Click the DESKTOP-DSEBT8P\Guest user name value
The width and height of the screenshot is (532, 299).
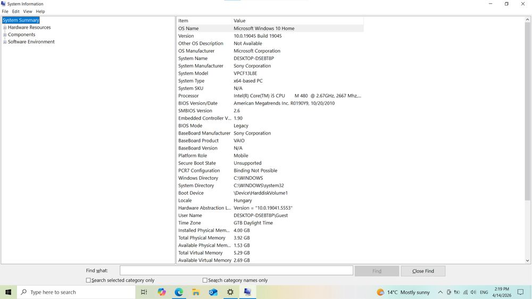261,215
